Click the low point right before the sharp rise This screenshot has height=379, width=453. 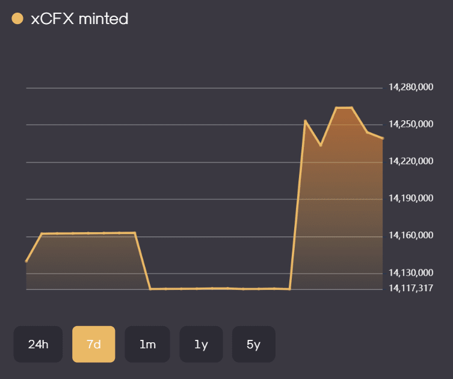(290, 289)
